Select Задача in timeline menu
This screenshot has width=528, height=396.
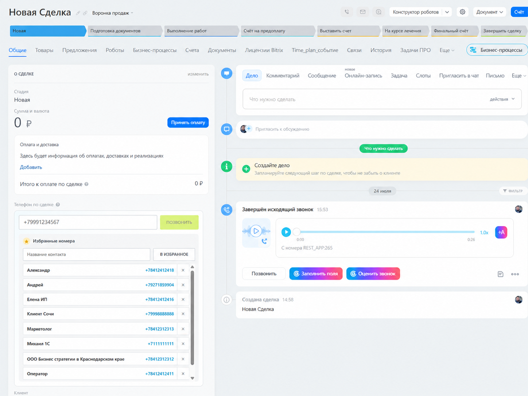399,76
